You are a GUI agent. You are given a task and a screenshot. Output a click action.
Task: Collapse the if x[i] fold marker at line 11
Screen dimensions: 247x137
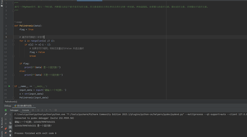(x=13, y=45)
